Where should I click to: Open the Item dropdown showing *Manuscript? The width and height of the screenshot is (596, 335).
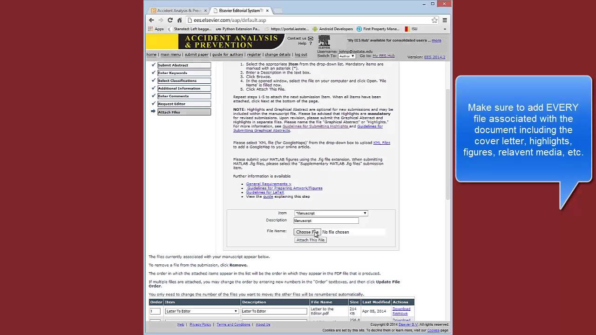tap(331, 213)
